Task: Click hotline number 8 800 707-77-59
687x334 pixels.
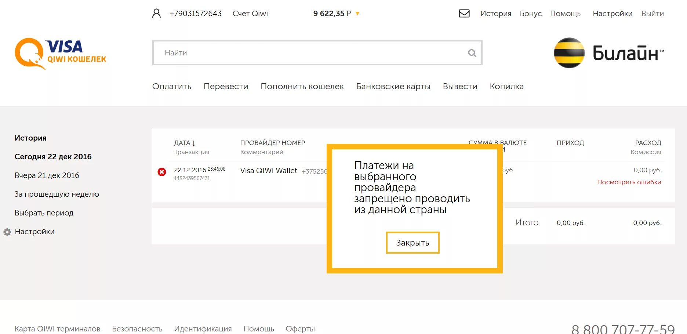Action: coord(623,329)
